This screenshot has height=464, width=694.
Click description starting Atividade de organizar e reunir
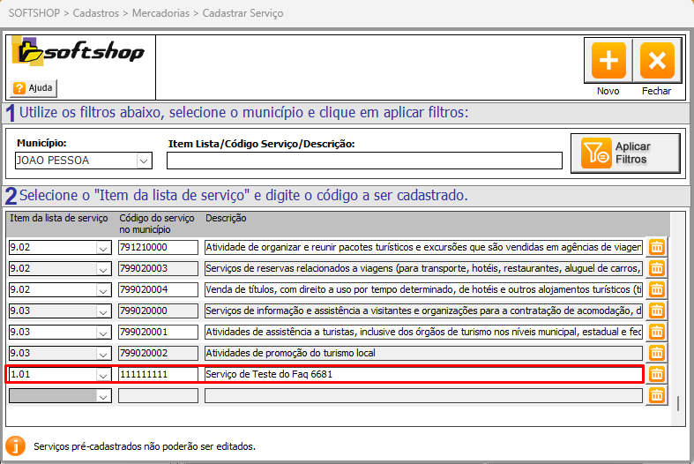[423, 248]
